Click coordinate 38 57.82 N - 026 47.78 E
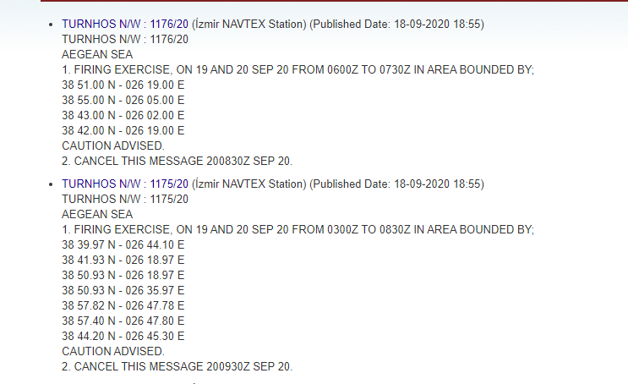The height and width of the screenshot is (384, 628). pyautogui.click(x=123, y=306)
